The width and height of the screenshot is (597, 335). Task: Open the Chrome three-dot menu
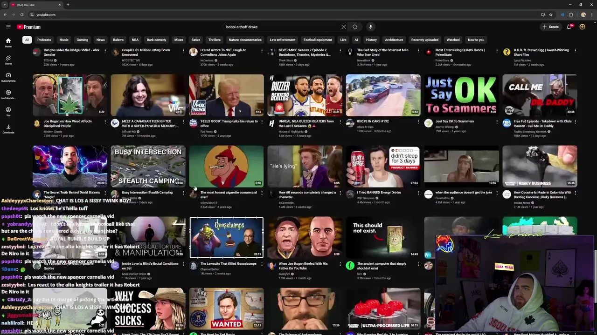click(591, 14)
